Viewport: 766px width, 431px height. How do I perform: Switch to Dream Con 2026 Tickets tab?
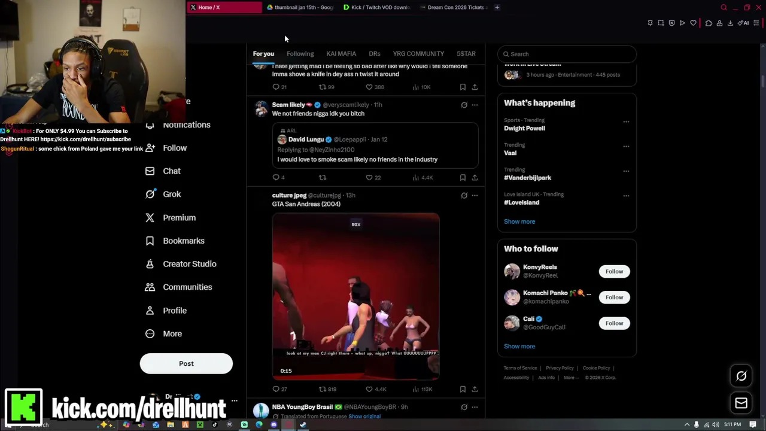[453, 7]
